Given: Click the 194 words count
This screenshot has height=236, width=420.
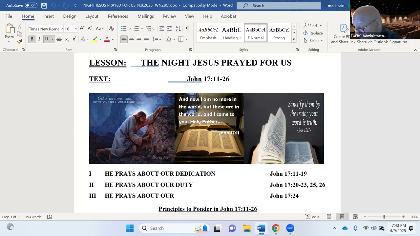Looking at the screenshot, I should (x=33, y=217).
